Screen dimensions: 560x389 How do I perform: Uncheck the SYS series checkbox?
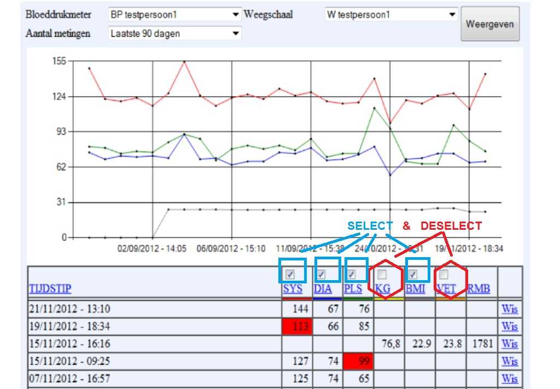(x=290, y=274)
